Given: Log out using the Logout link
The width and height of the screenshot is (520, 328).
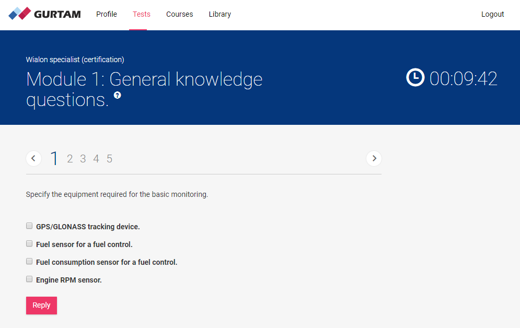Looking at the screenshot, I should pos(492,14).
